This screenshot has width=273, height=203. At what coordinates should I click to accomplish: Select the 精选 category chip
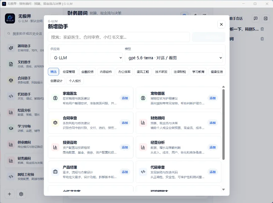pyautogui.click(x=53, y=72)
